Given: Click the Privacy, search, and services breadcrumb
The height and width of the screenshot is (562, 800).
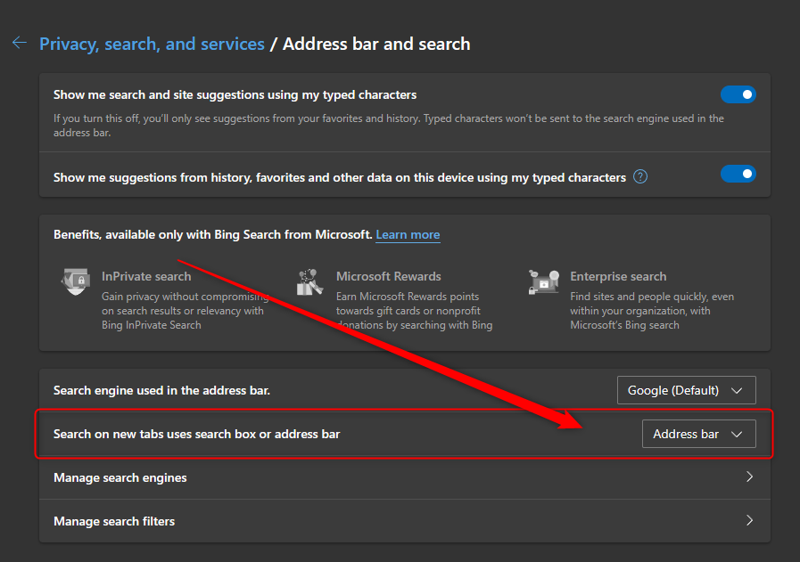Looking at the screenshot, I should (x=152, y=43).
